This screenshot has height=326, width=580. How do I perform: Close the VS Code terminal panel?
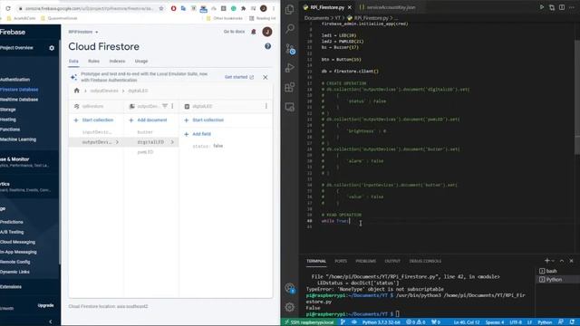click(x=572, y=261)
